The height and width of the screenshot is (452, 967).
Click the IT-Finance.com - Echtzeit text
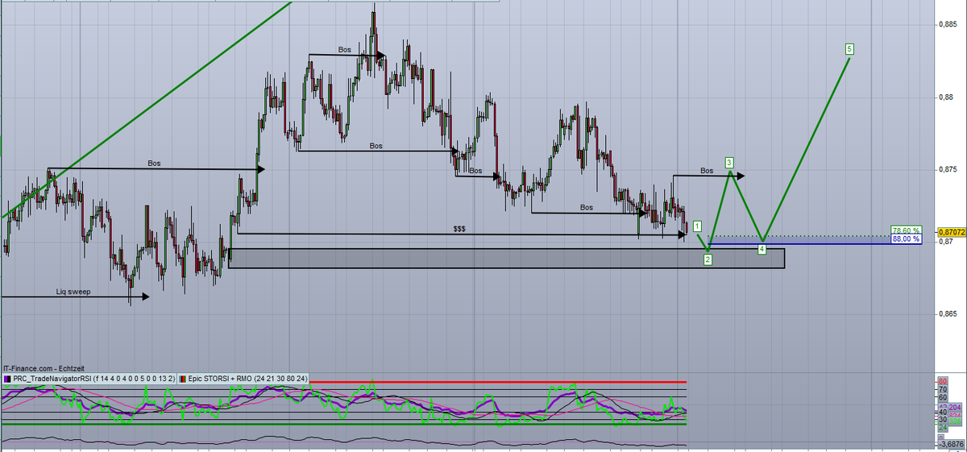pos(42,368)
